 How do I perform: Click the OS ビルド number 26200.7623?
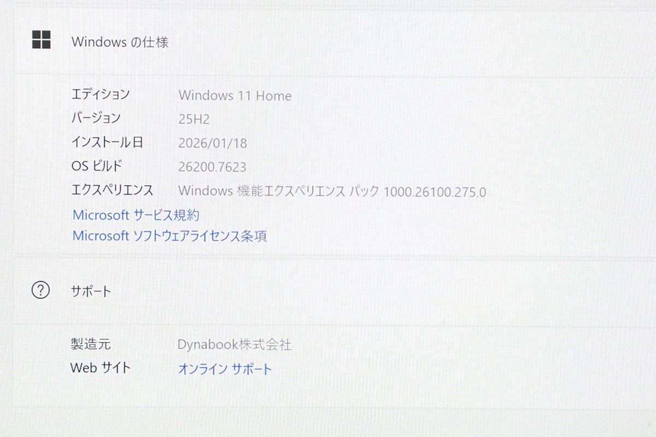[x=213, y=167]
